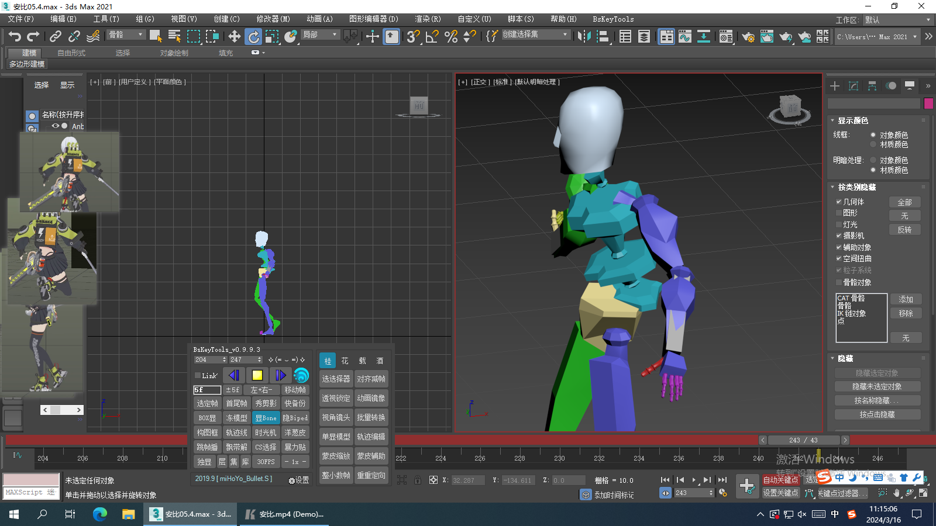936x526 pixels.
Task: Activate Select and Scale tool
Action: tap(272, 36)
